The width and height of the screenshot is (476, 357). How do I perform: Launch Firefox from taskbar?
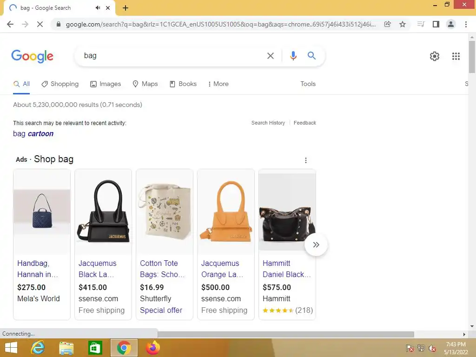point(152,348)
